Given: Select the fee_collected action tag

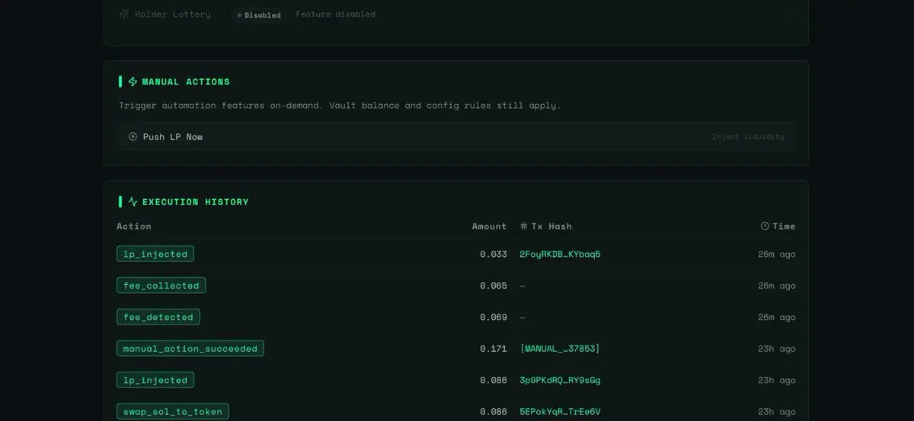Looking at the screenshot, I should click(x=161, y=286).
